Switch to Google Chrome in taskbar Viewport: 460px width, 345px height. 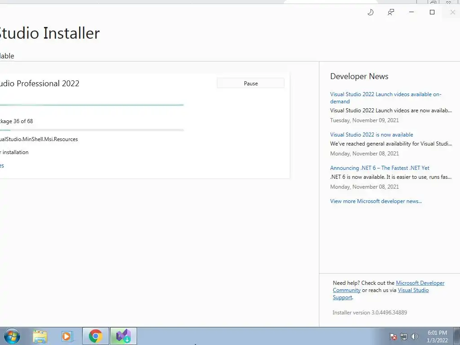coord(96,336)
